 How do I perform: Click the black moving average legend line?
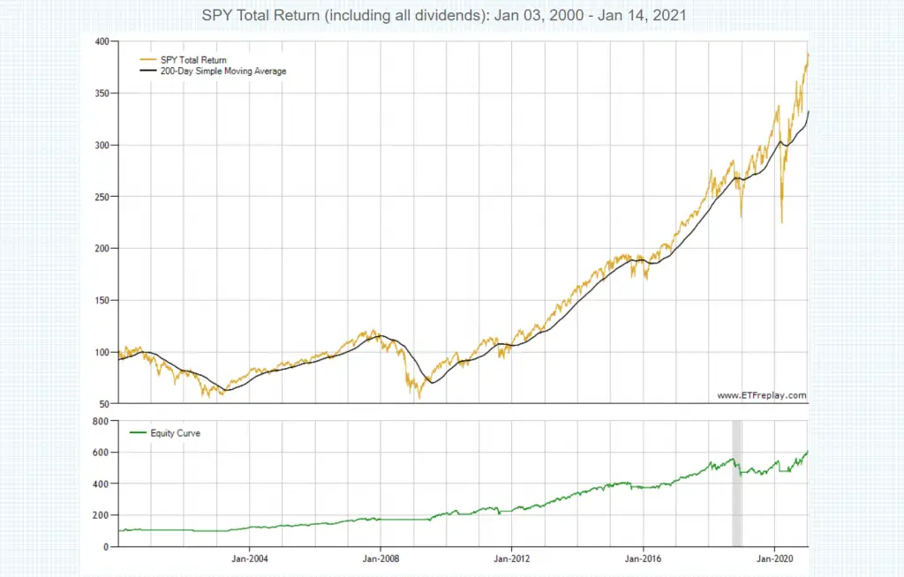pyautogui.click(x=148, y=71)
